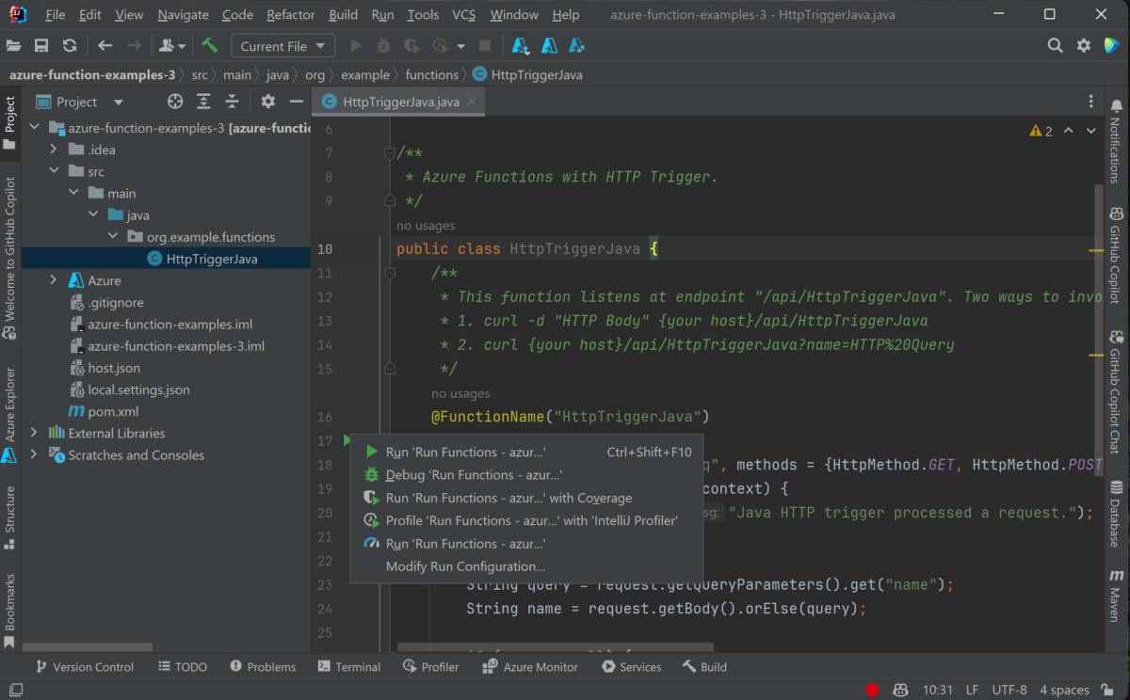Click the run gutter icon at line 17
This screenshot has width=1130, height=700.
pos(347,440)
